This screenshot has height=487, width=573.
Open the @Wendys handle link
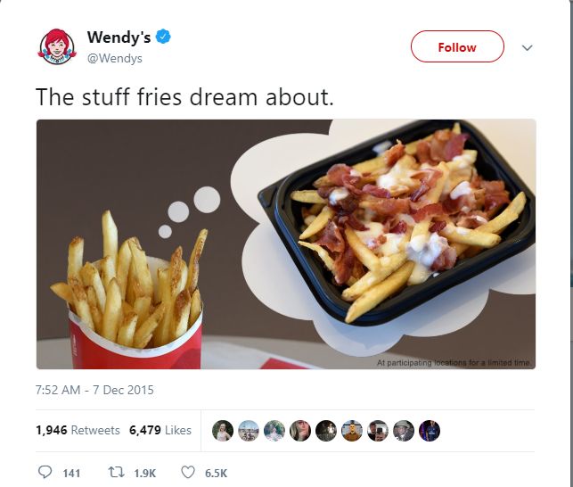[115, 58]
